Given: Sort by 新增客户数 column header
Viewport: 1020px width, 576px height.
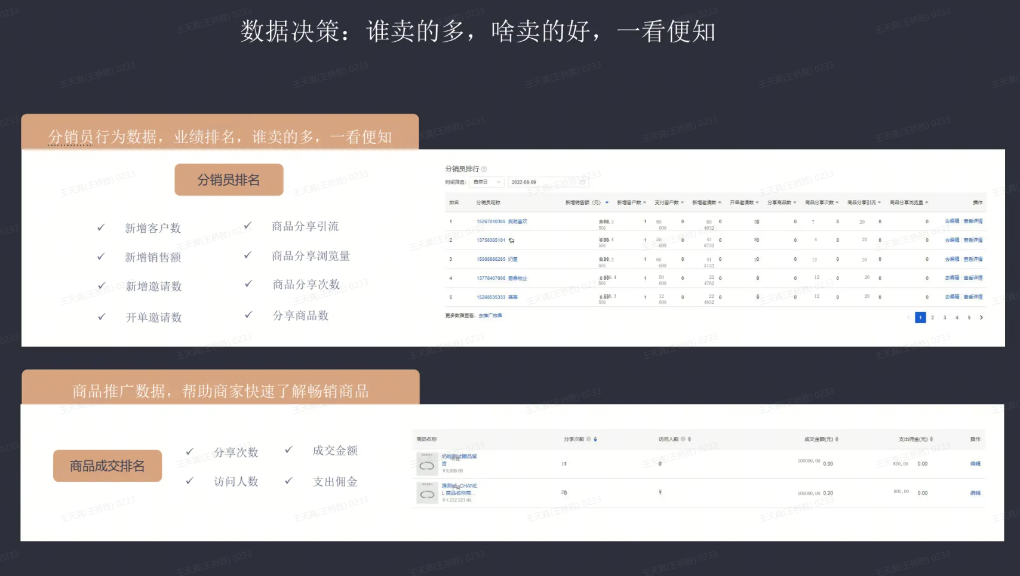Looking at the screenshot, I should coord(631,203).
